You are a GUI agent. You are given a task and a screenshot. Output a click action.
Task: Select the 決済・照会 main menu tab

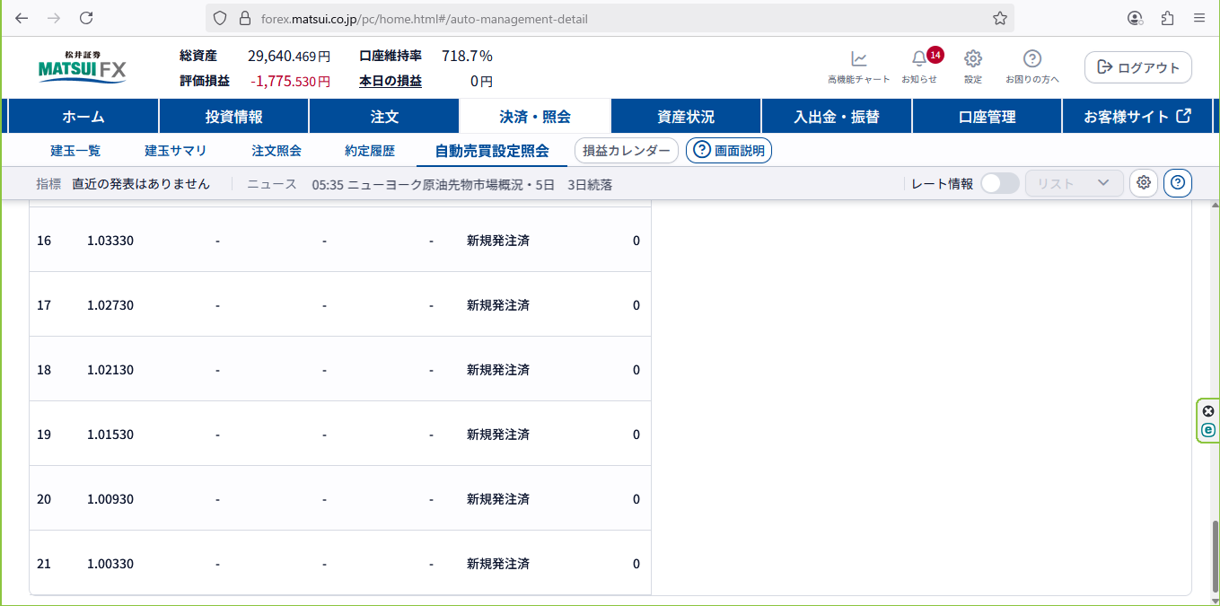[535, 116]
